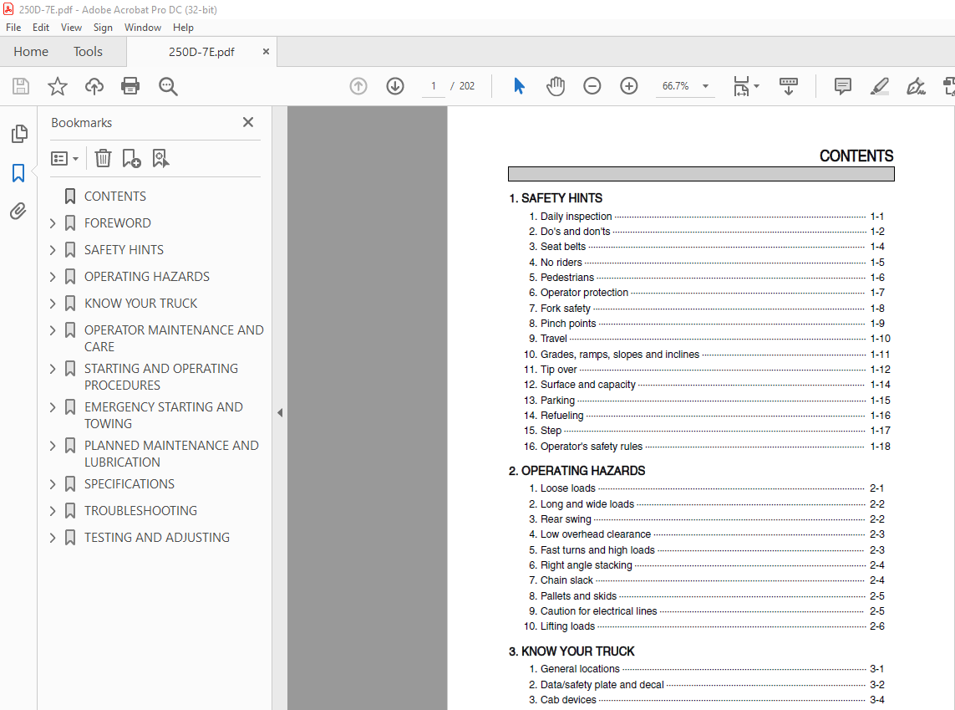The width and height of the screenshot is (955, 710).
Task: Go to previous page arrow
Action: point(358,86)
